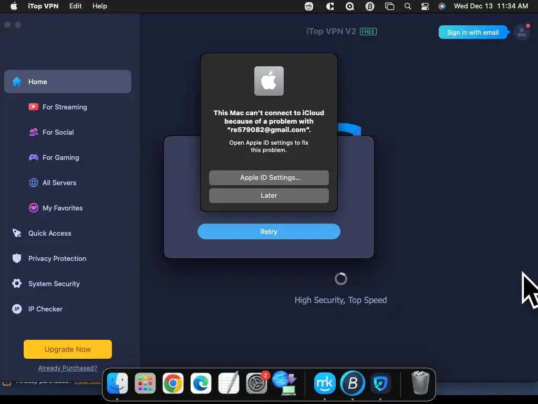
Task: Launch Microsoft Edge from the Dock
Action: coord(201,383)
